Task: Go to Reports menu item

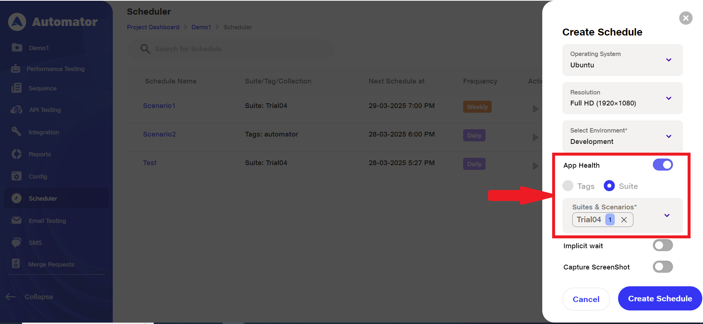Action: tap(40, 154)
